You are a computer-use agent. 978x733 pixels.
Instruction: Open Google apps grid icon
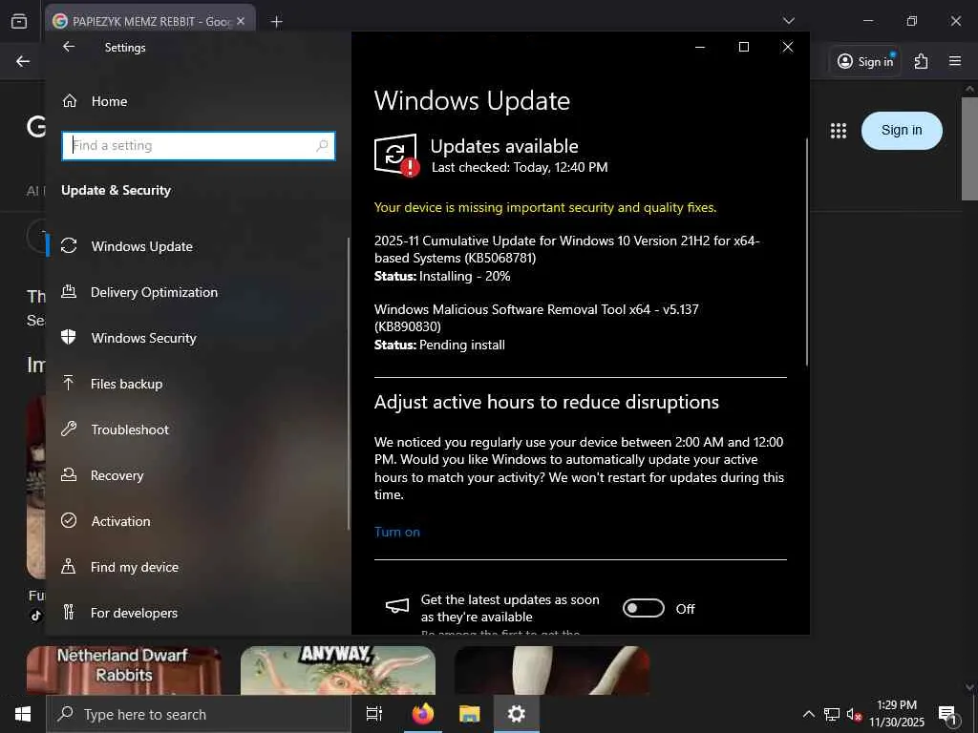[839, 131]
